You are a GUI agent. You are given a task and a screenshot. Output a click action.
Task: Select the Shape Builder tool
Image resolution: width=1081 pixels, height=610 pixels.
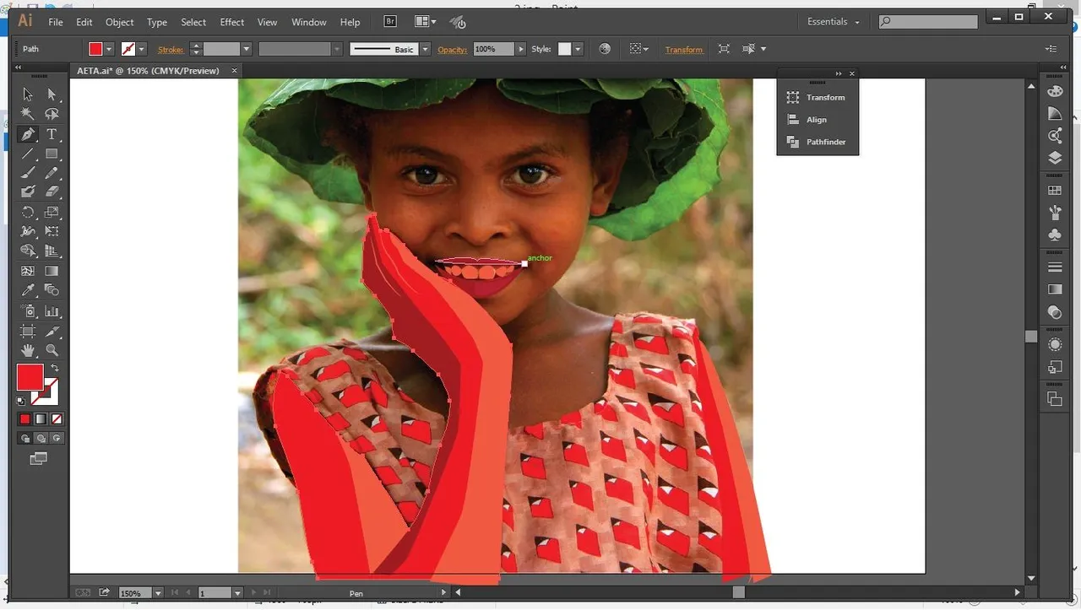click(28, 251)
